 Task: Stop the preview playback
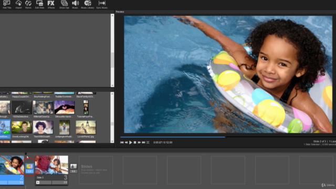pos(135,142)
